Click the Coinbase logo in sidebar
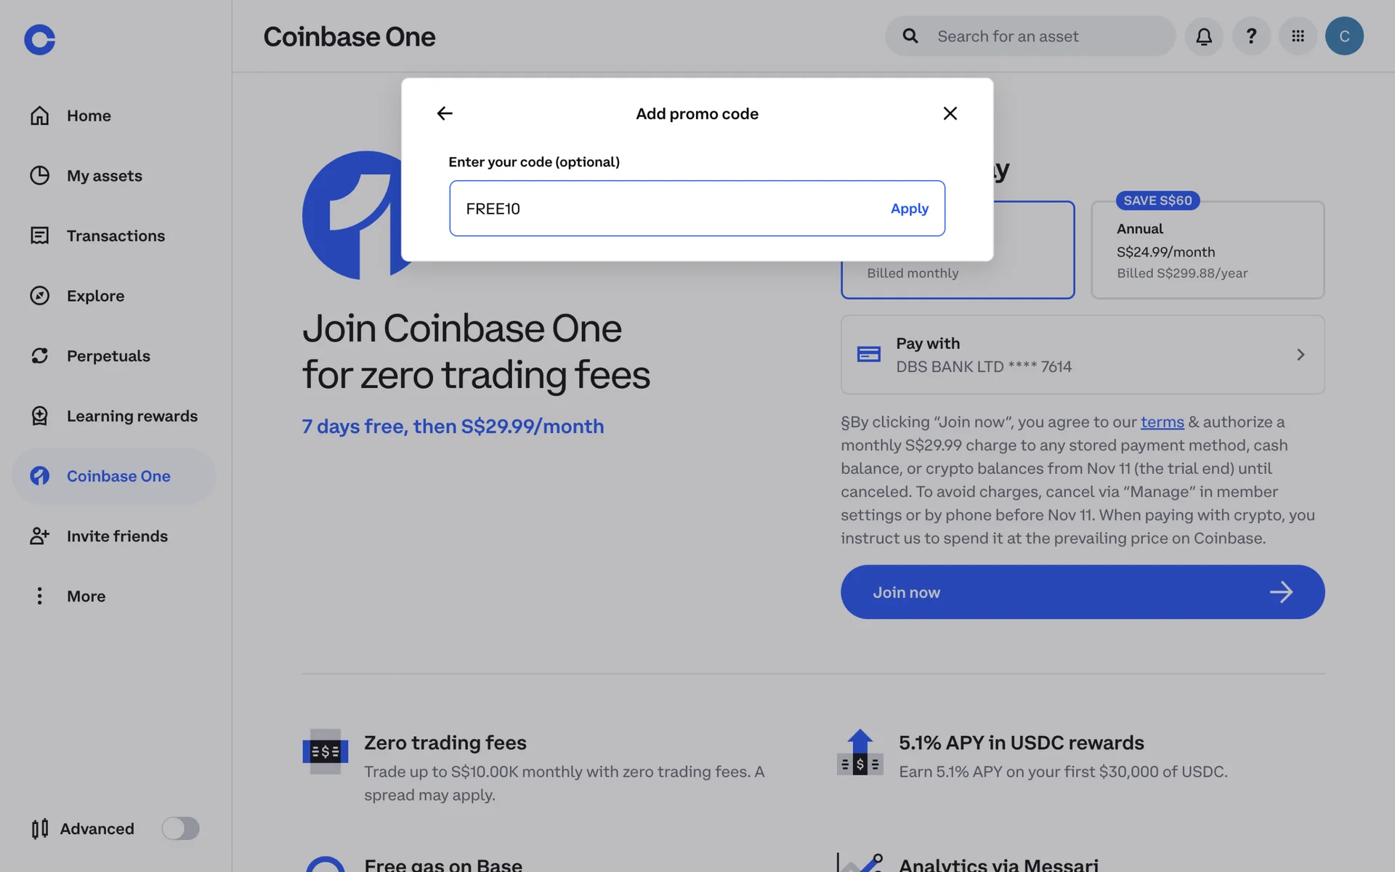 (40, 39)
